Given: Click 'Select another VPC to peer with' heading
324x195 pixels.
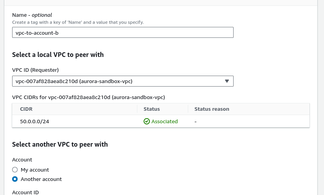Looking at the screenshot, I should (x=60, y=144).
